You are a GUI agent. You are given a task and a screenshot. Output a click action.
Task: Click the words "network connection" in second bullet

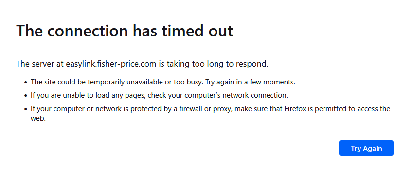click(x=255, y=95)
